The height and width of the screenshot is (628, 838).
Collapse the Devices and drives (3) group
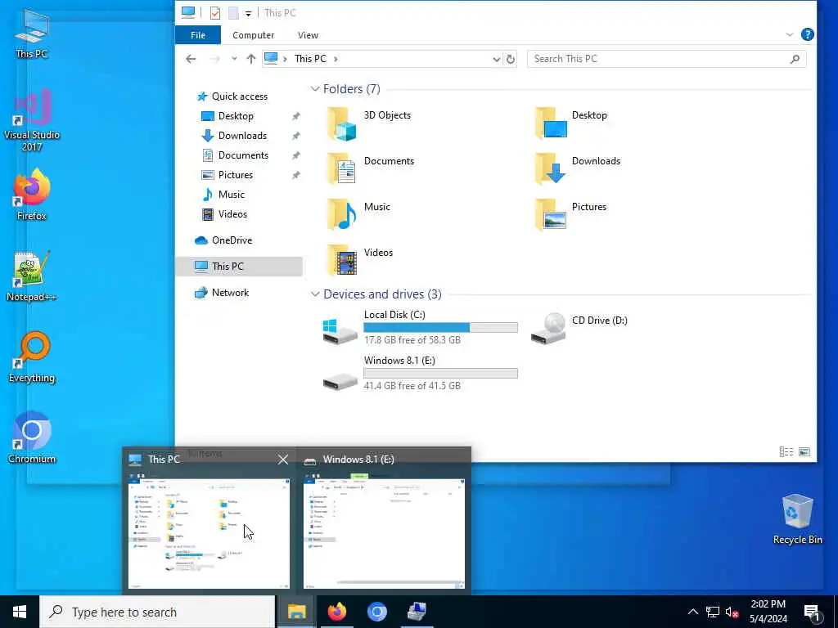[315, 294]
